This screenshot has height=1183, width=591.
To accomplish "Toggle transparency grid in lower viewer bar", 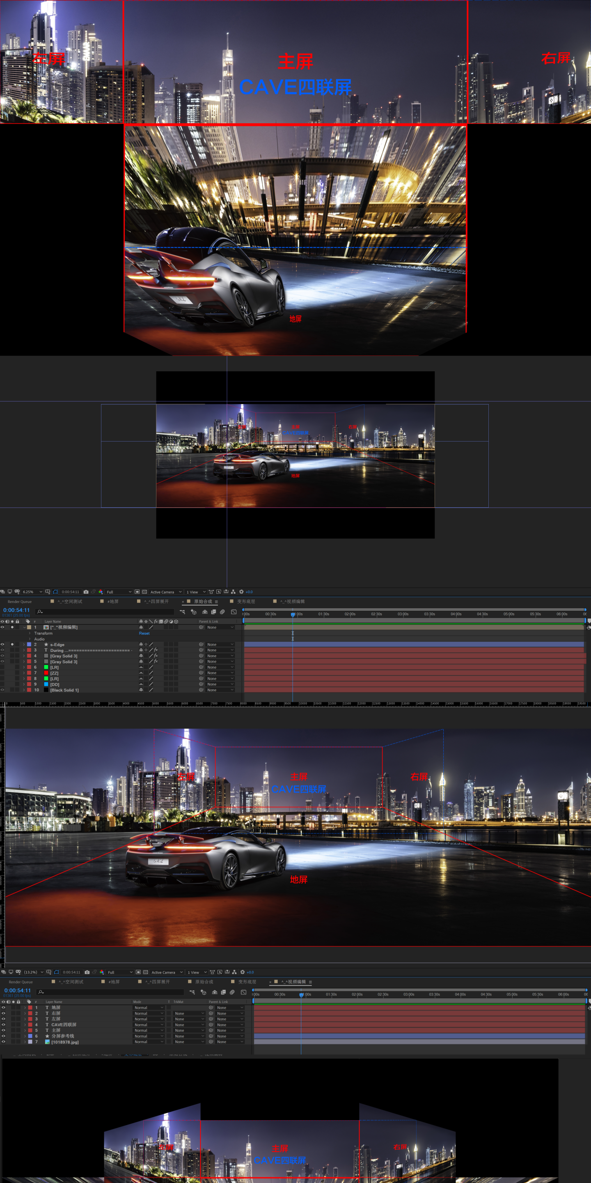I will pos(145,972).
